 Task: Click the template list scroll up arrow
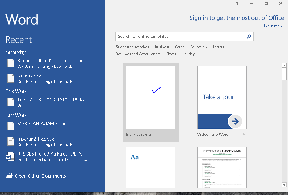284,65
